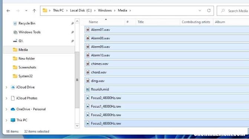Click the MIDI file icon of flourish.mid

point(88,89)
